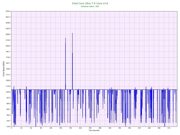Screen dimensions: 180x135
Task: Click the 684.1 y-axis value
Action: (x=9, y=109)
